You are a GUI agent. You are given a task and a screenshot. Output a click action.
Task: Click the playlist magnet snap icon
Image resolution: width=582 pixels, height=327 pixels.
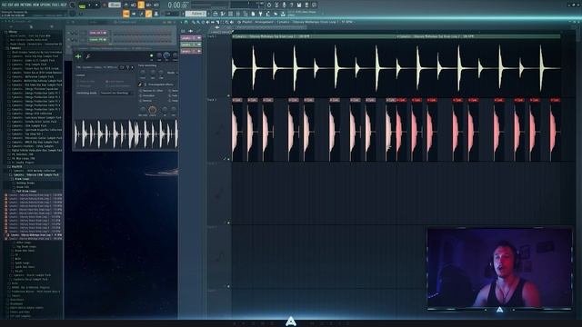click(x=186, y=22)
